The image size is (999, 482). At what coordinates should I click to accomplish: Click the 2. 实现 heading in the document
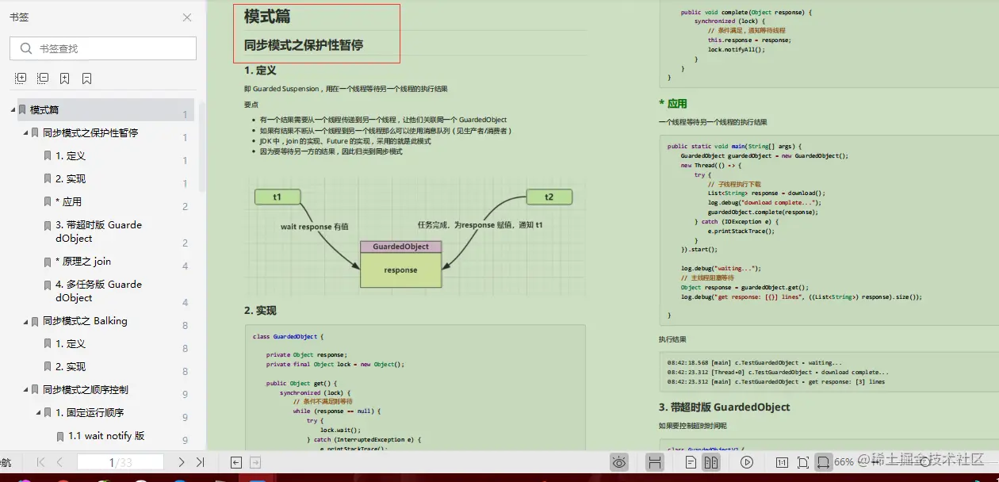(x=260, y=311)
